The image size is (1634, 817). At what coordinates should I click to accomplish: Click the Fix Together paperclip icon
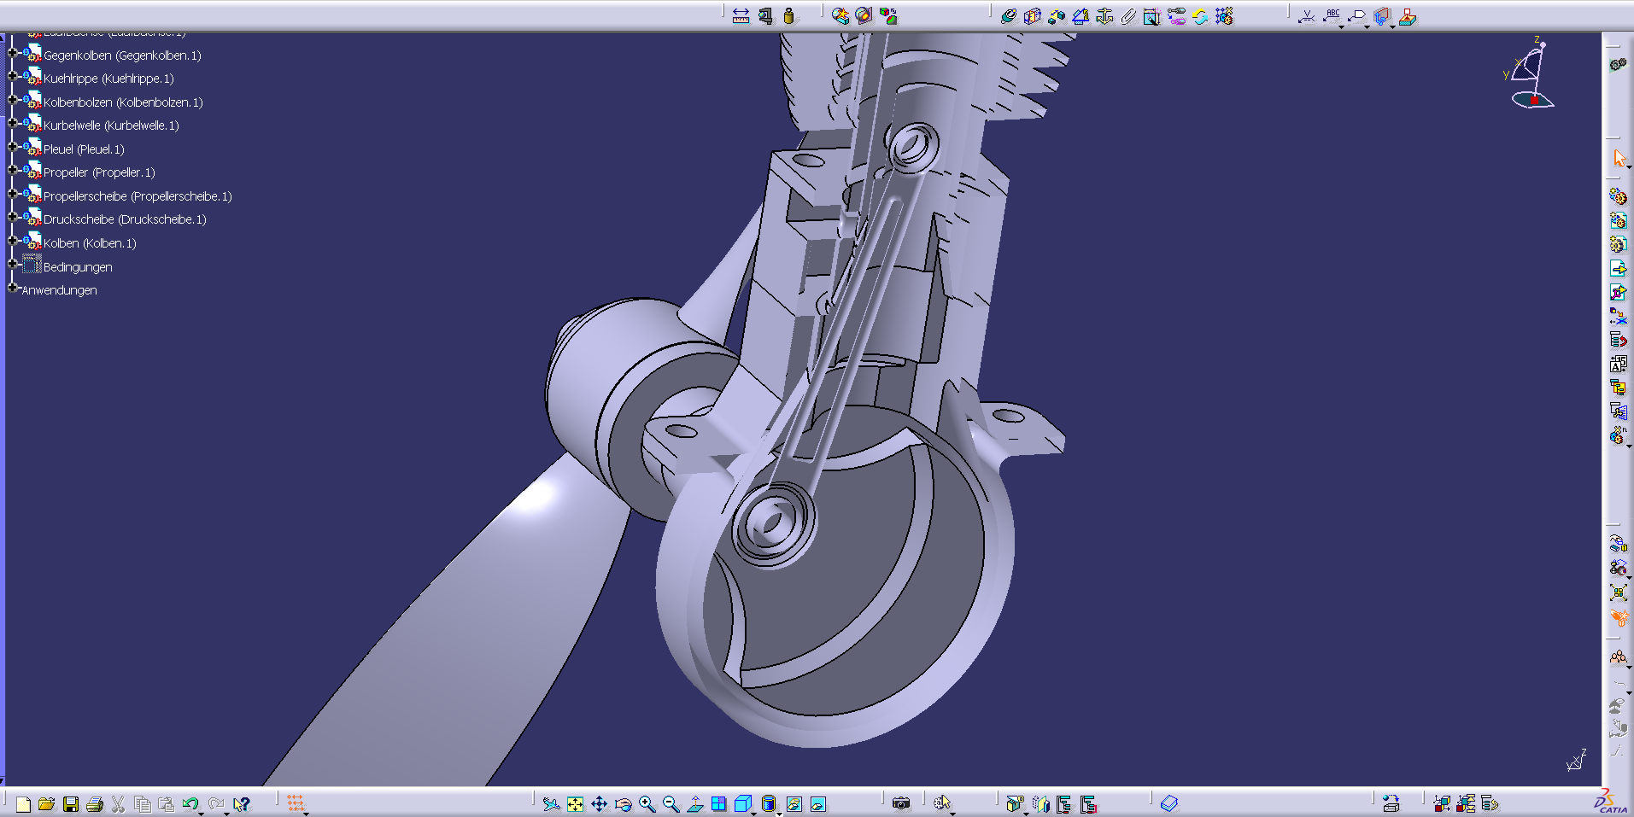pos(1128,15)
